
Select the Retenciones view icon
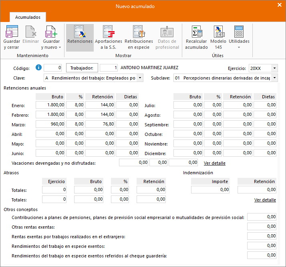(x=80, y=32)
